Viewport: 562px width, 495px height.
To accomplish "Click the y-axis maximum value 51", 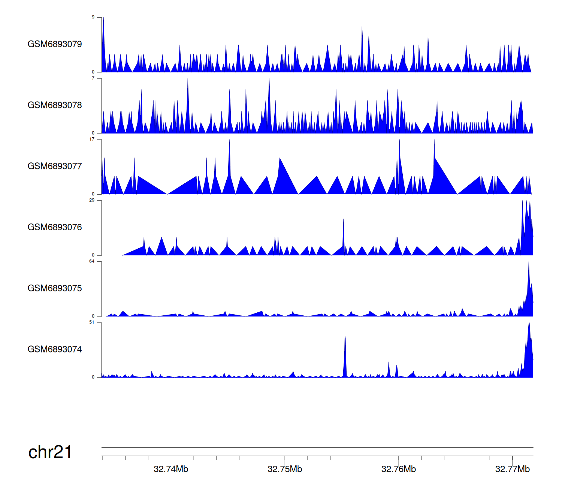I will pos(92,322).
